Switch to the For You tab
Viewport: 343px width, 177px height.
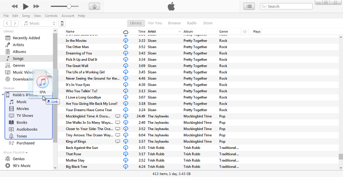click(x=155, y=23)
